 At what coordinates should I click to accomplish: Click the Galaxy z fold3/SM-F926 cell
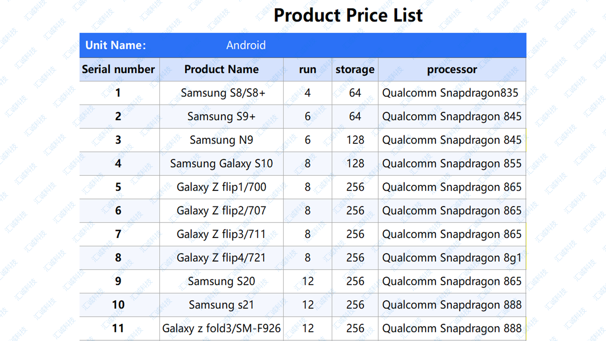coord(221,329)
